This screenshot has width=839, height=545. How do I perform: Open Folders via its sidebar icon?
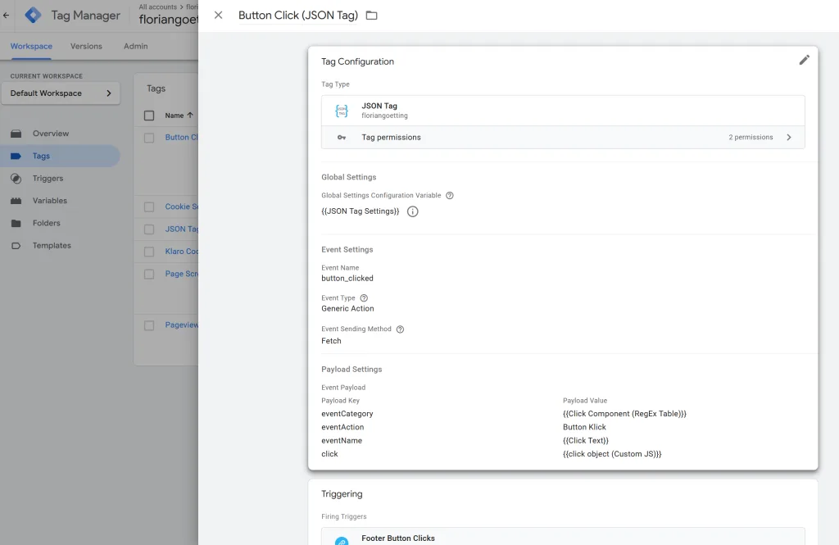tap(16, 223)
